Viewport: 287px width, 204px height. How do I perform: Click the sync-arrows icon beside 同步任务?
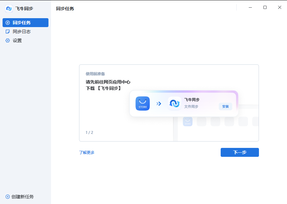coord(8,23)
